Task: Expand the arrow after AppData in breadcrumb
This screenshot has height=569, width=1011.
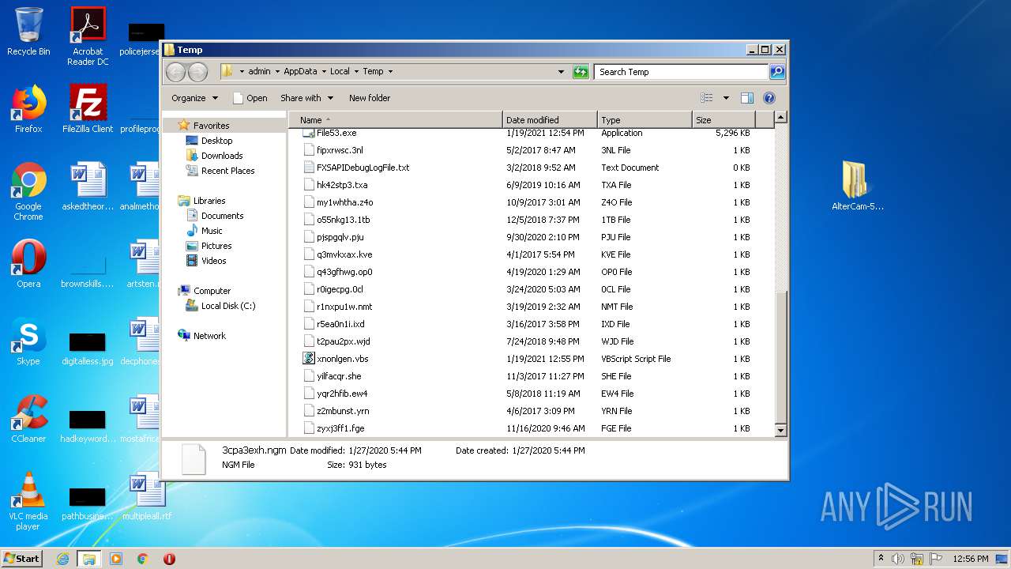Action: [324, 72]
